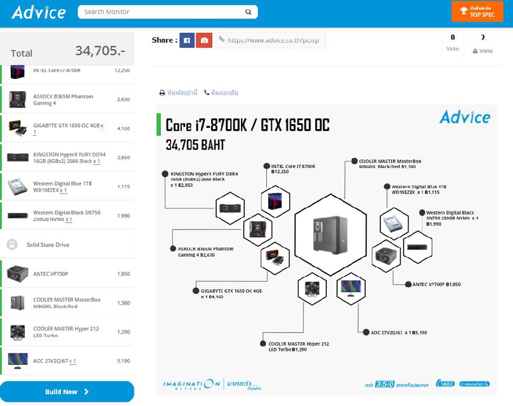
Task: Click the Western Digital Blue HDD thumbnail
Action: pyautogui.click(x=17, y=186)
